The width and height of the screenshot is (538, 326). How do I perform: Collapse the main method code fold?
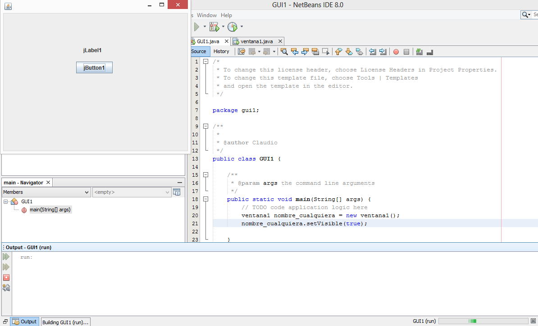[205, 199]
